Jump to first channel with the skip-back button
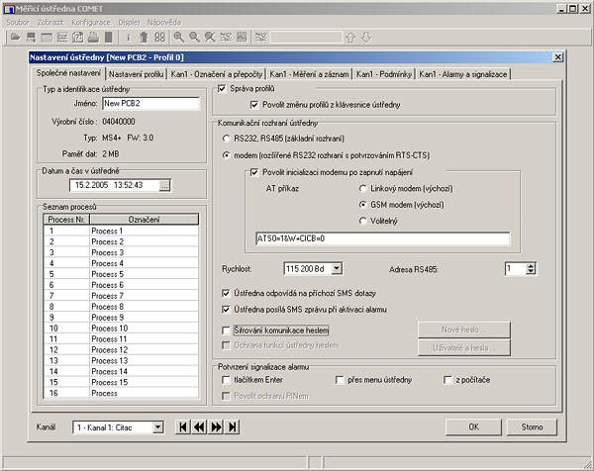The image size is (594, 471). click(x=183, y=427)
